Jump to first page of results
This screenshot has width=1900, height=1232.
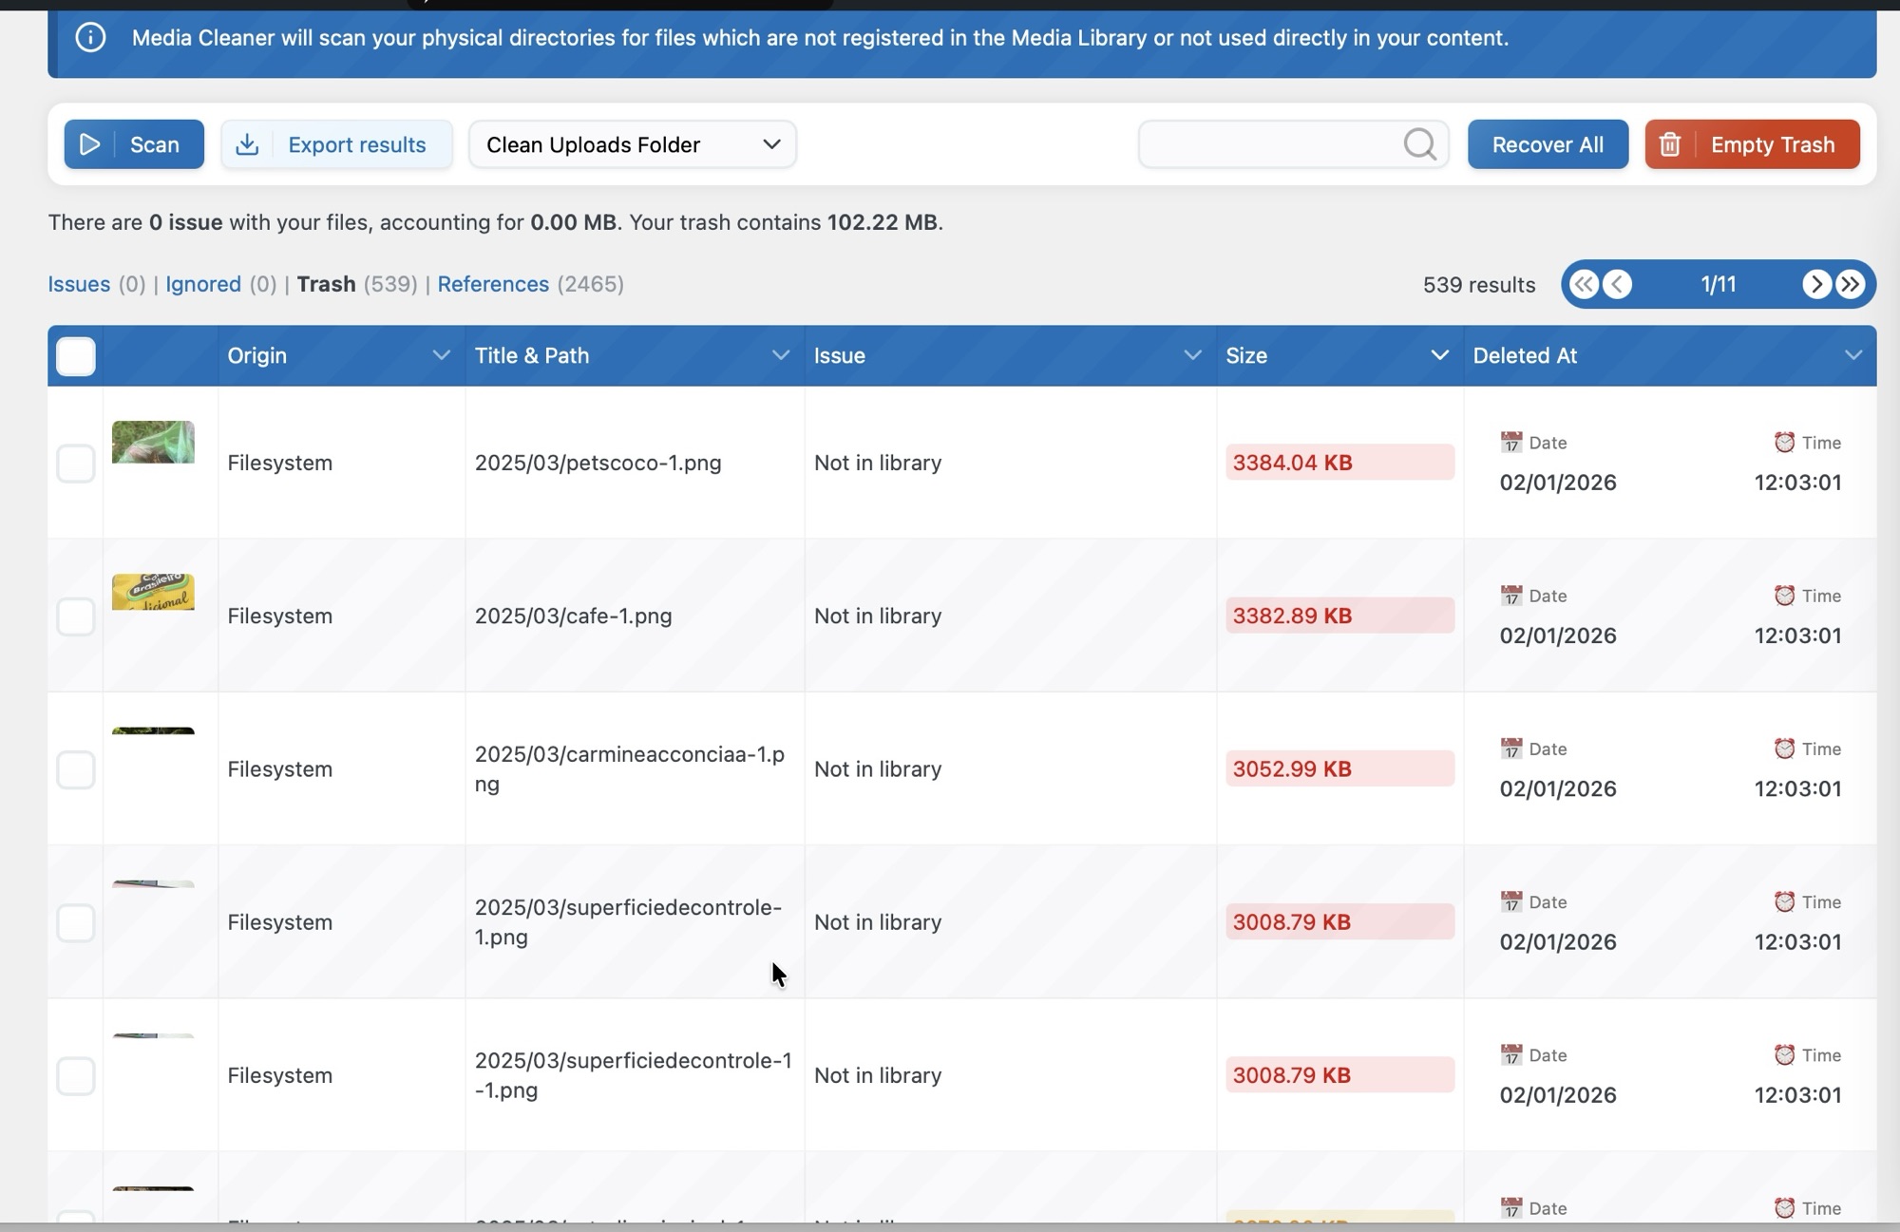coord(1584,284)
